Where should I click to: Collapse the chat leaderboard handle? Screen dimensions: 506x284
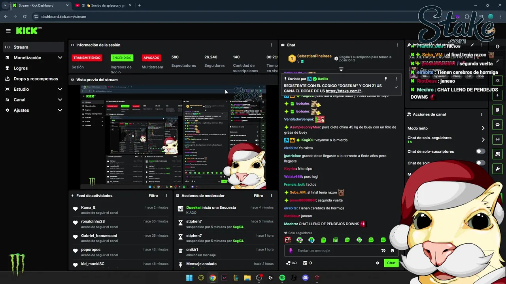click(341, 69)
